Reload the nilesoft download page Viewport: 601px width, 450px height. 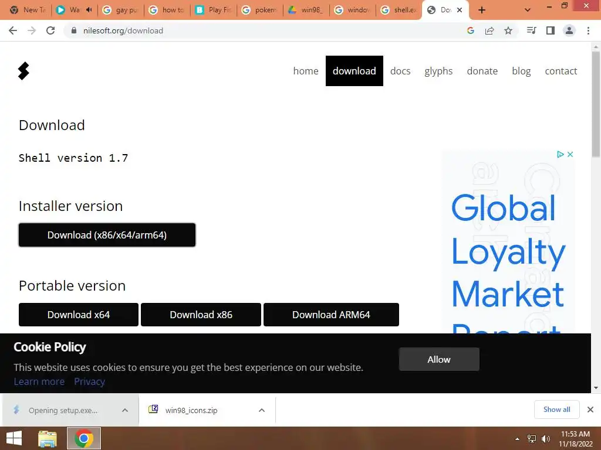click(x=50, y=30)
